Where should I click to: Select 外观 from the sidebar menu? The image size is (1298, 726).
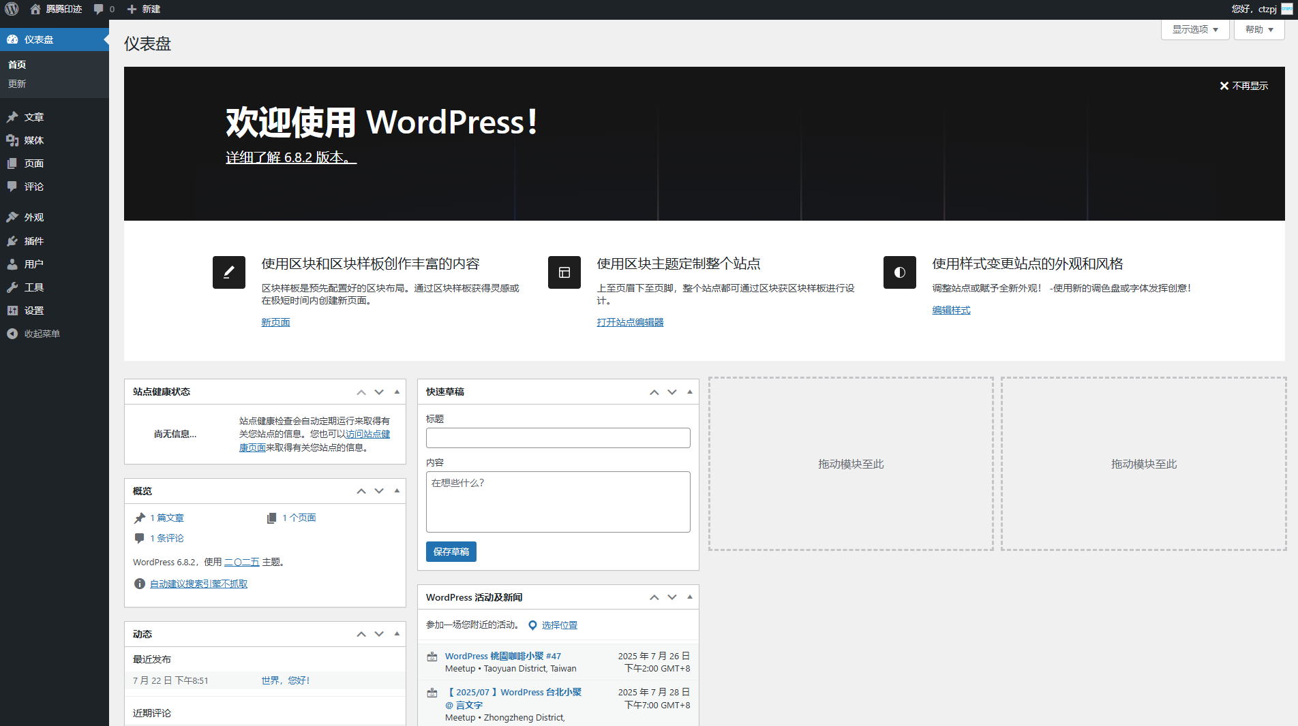[34, 217]
